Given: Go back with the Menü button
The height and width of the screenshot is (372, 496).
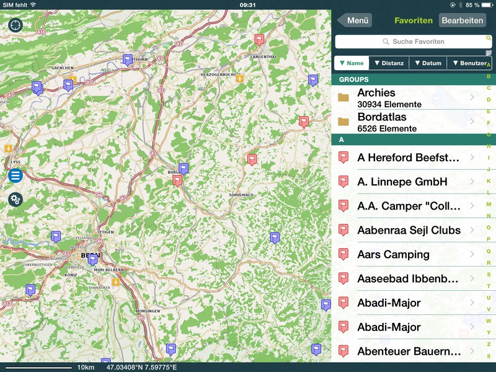Looking at the screenshot, I should tap(355, 20).
